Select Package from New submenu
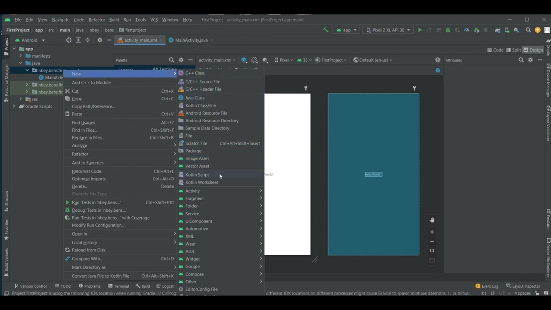This screenshot has height=310, width=551. tap(220, 151)
